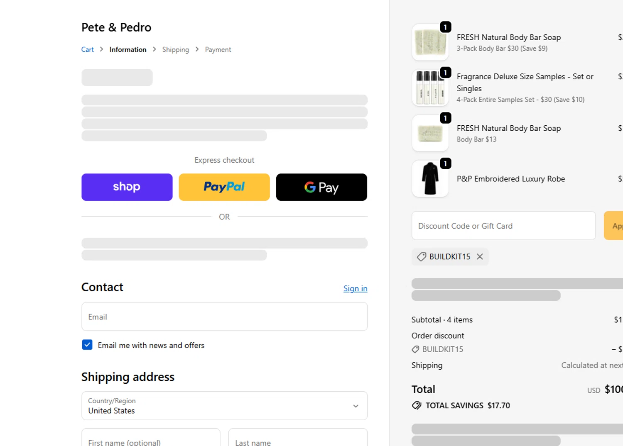Screen dimensions: 623x446
Task: Pay with the Shop Pay express button
Action: [127, 187]
